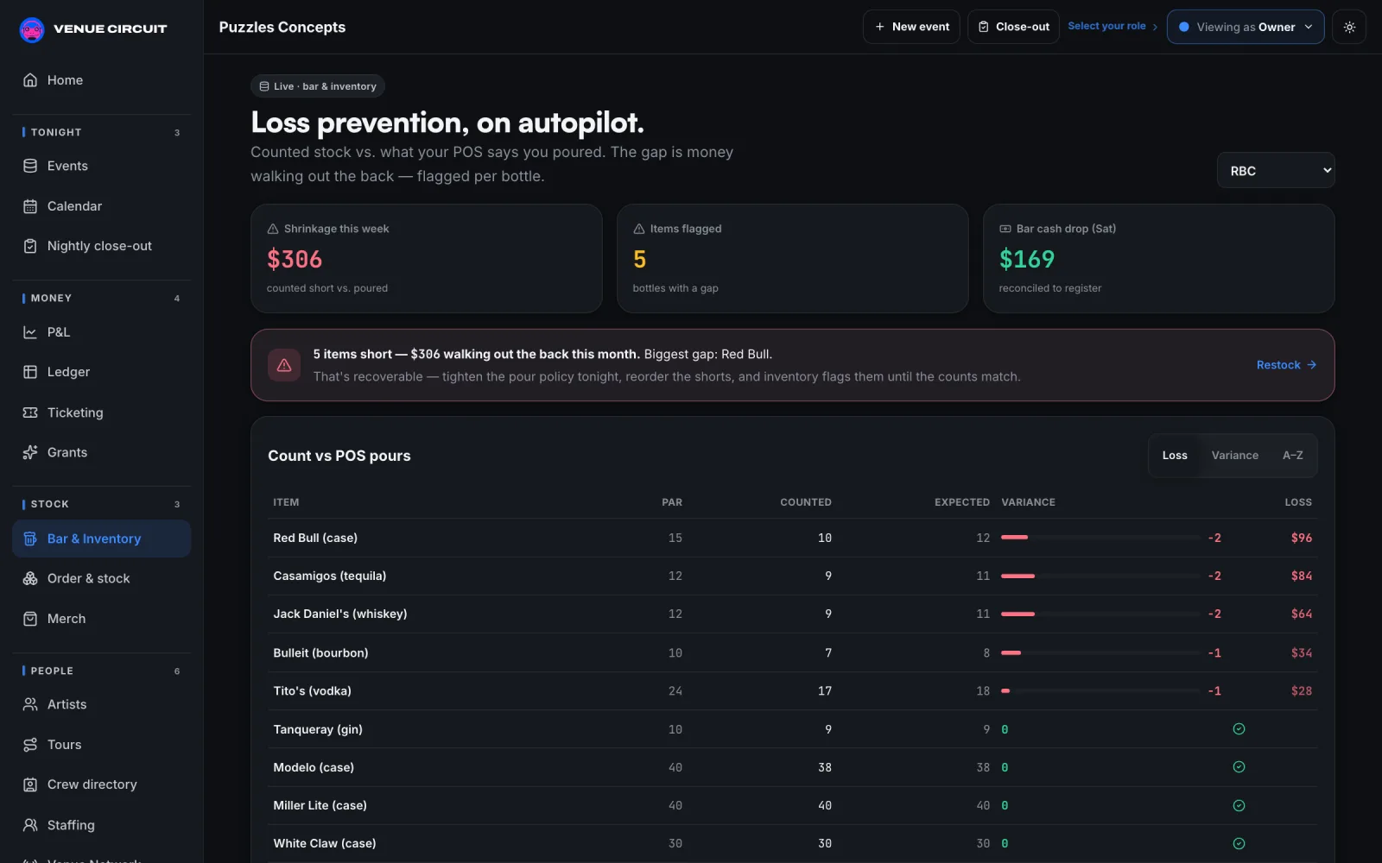1382x863 pixels.
Task: Collapse the TONIGHT sidebar section
Action: 102,132
